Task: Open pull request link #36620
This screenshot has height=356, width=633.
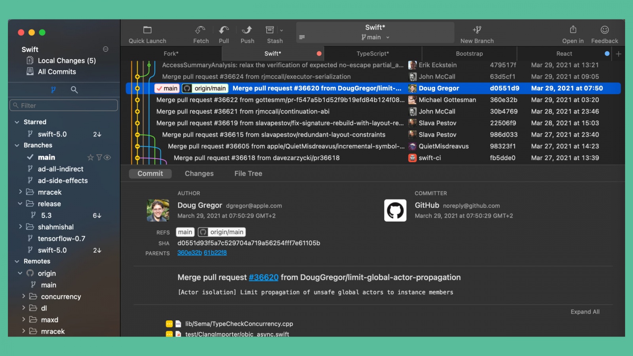Action: [263, 277]
